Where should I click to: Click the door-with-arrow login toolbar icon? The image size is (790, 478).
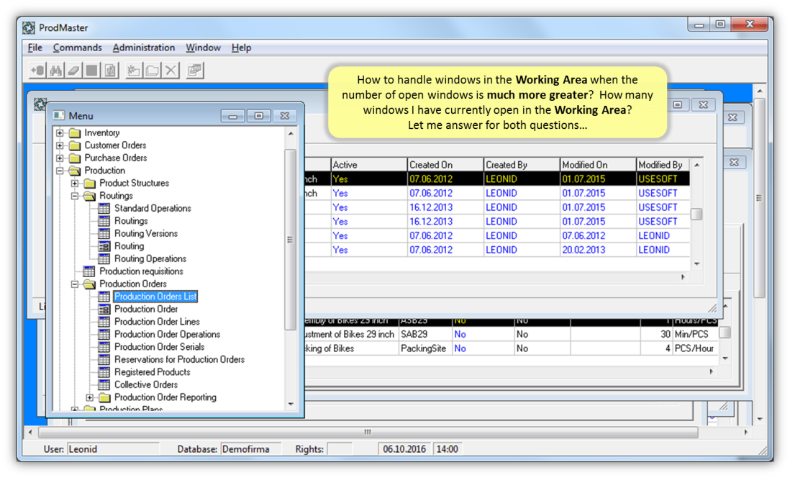[x=38, y=71]
